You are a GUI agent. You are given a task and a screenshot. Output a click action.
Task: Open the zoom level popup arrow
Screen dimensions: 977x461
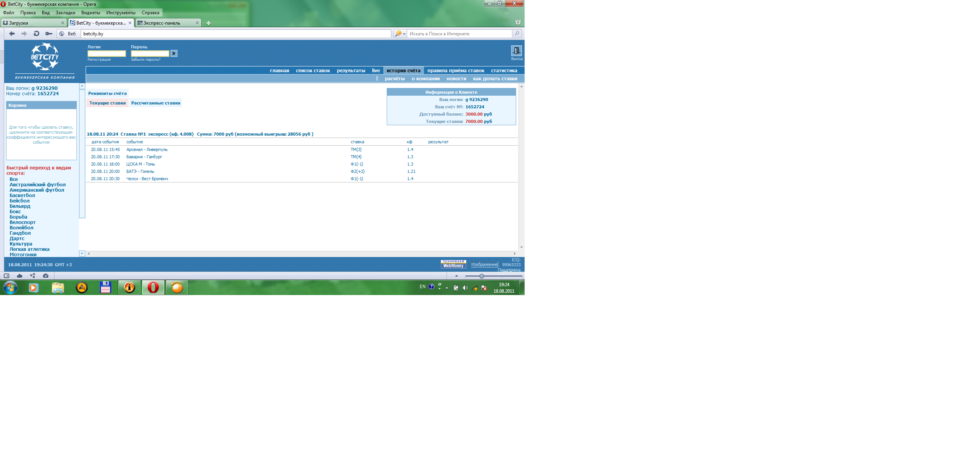point(457,276)
